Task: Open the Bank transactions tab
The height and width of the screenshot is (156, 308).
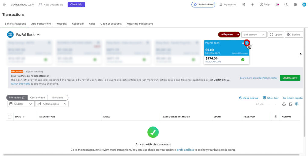Action: [15, 23]
